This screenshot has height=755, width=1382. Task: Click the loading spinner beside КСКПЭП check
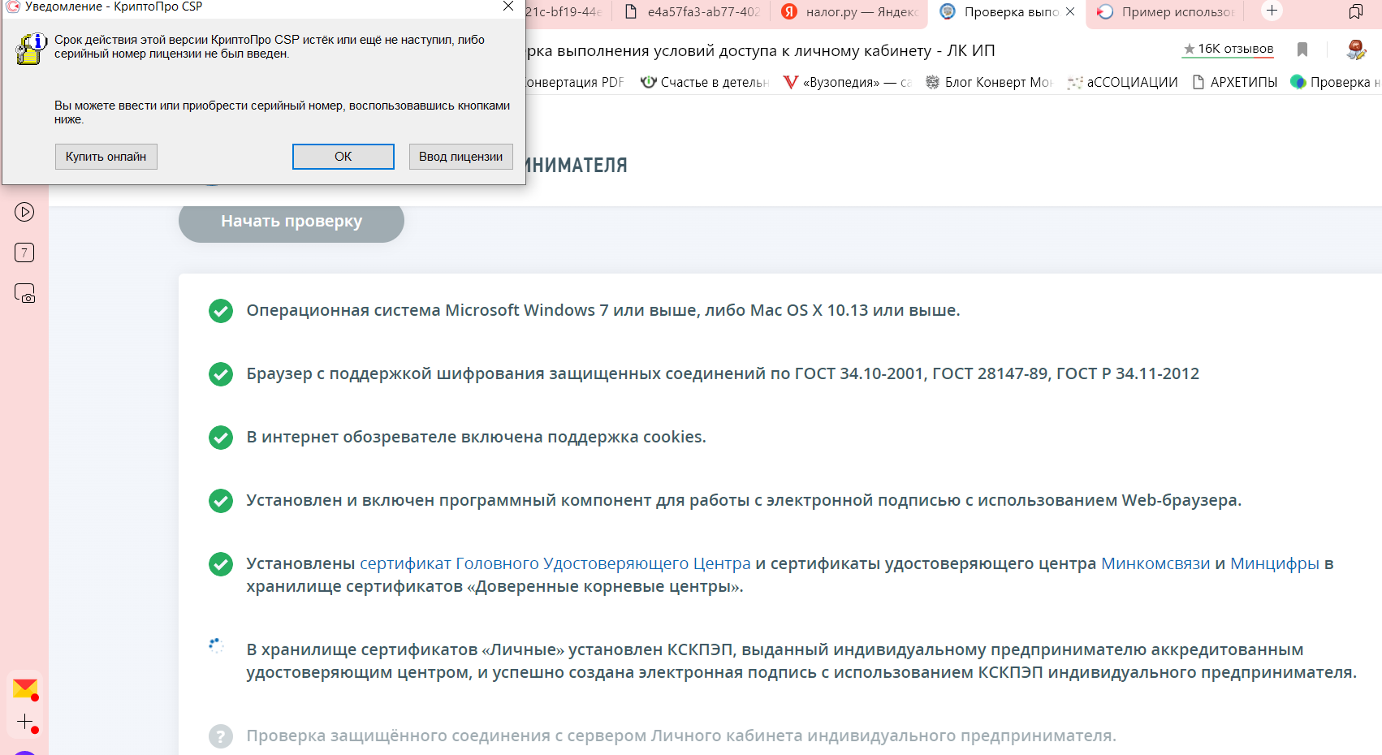coord(216,645)
